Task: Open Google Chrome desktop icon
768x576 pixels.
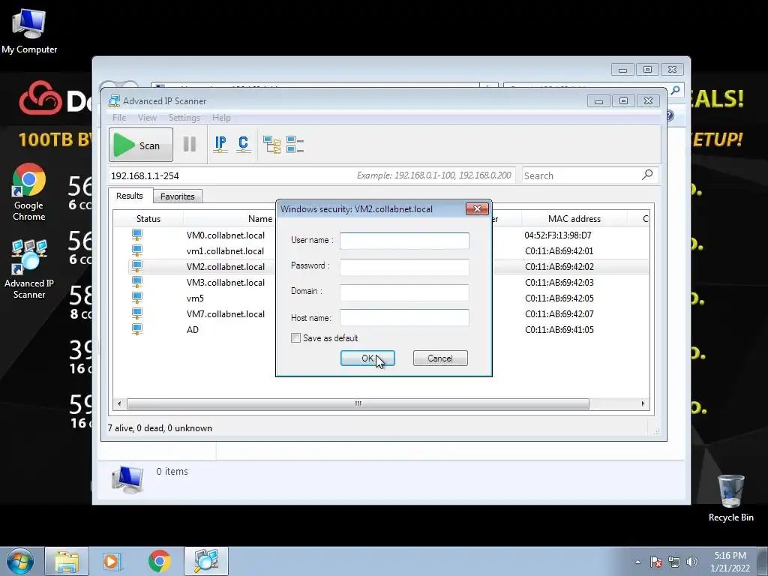Action: (x=29, y=192)
